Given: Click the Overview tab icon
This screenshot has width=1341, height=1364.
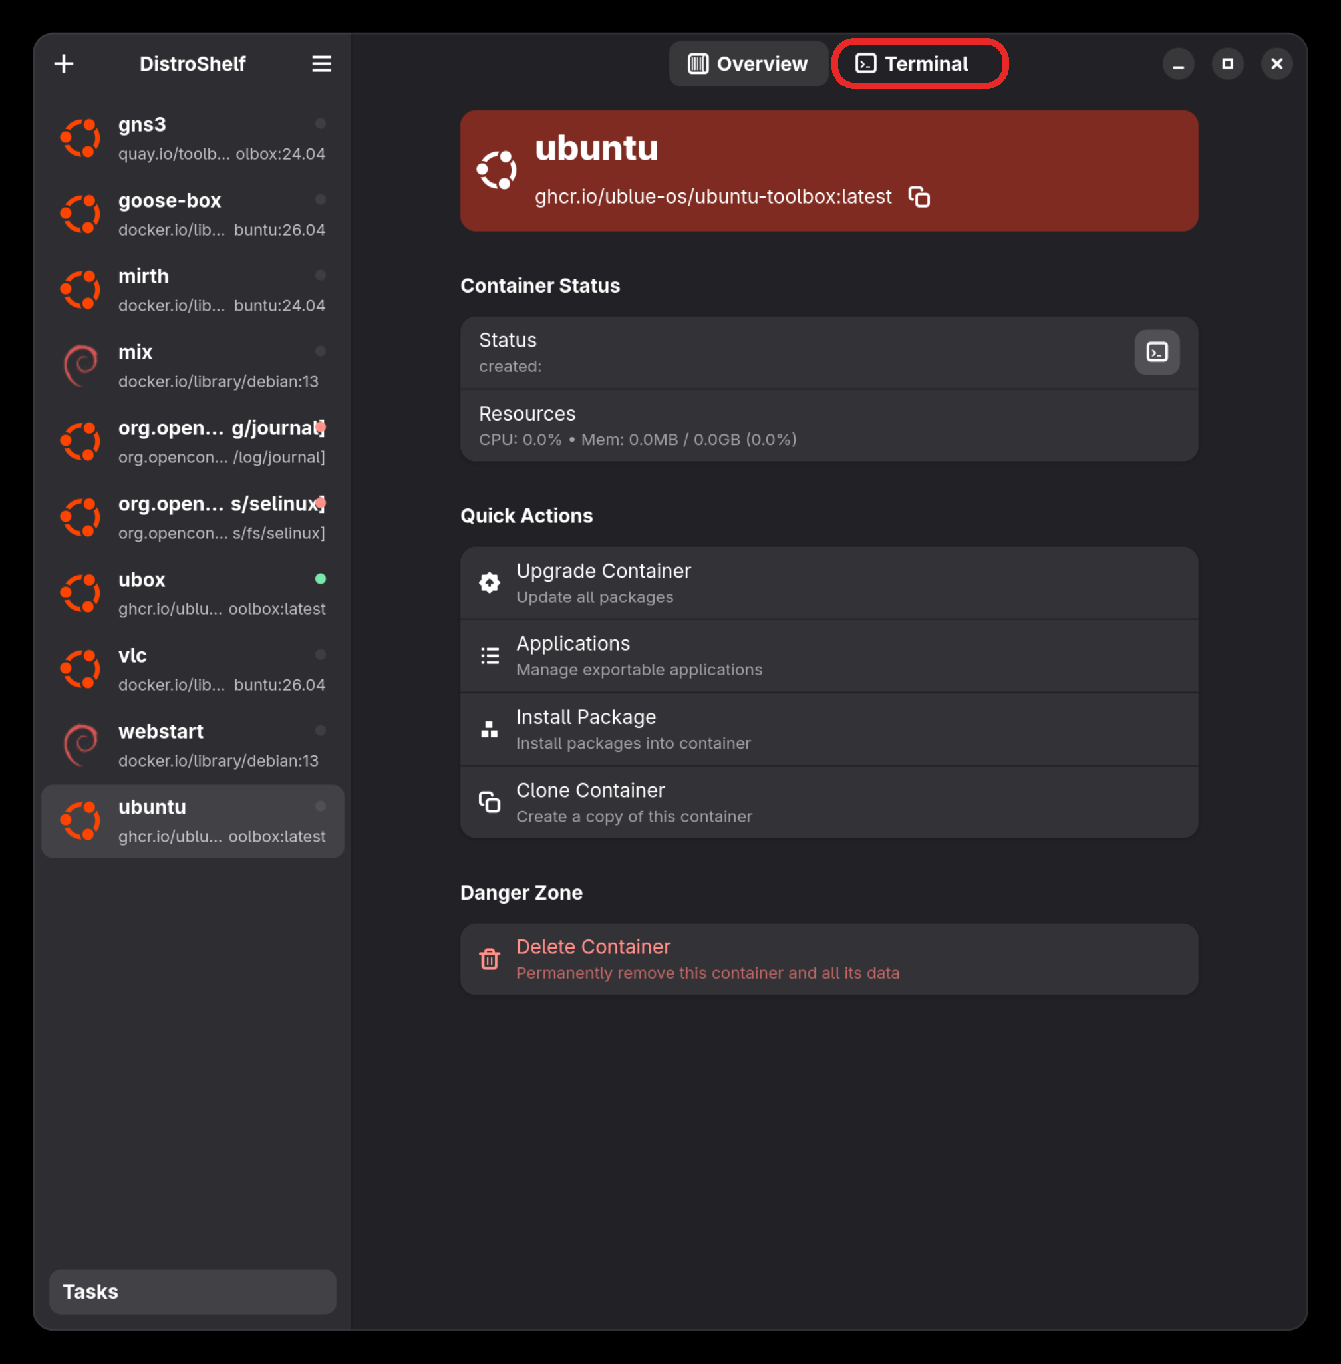Looking at the screenshot, I should pos(698,63).
